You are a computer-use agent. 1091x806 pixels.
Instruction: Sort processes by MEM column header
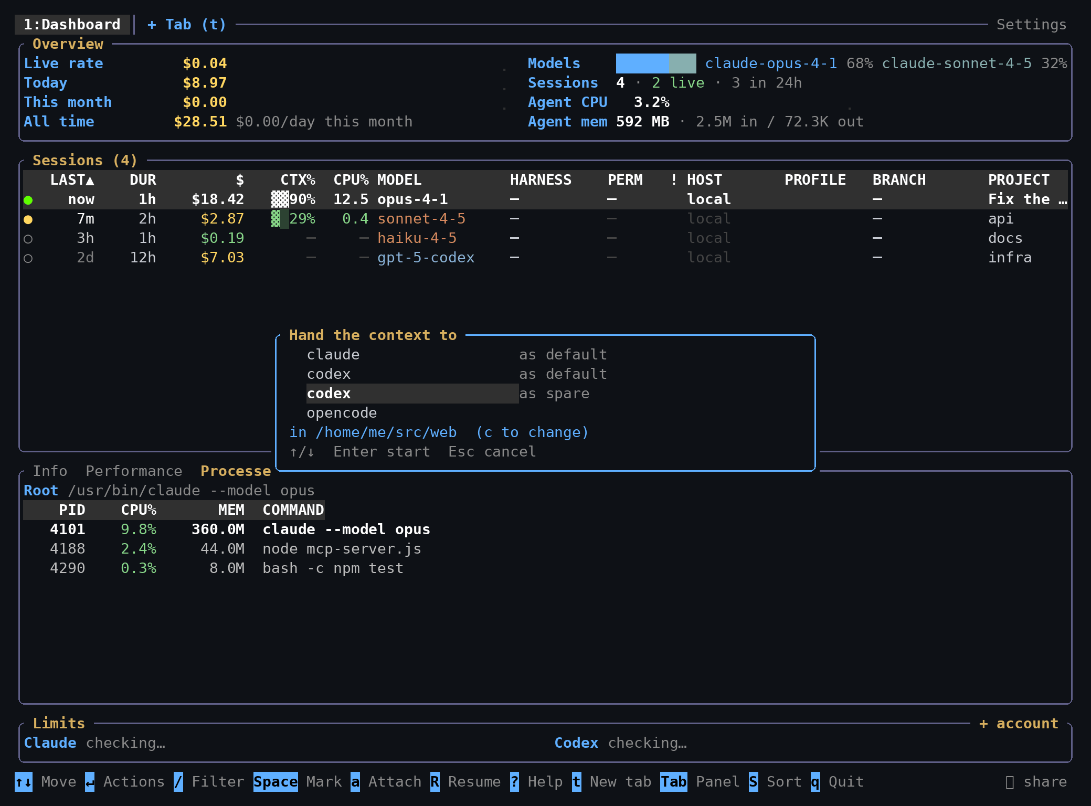pos(231,510)
